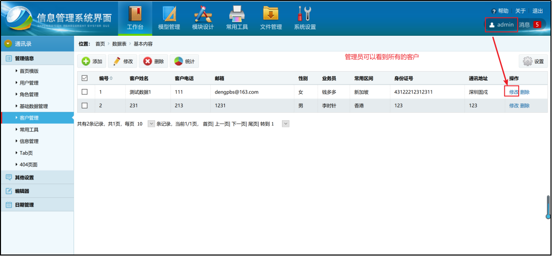The width and height of the screenshot is (552, 256).
Task: Check the row for customer 231
Action: (x=85, y=105)
